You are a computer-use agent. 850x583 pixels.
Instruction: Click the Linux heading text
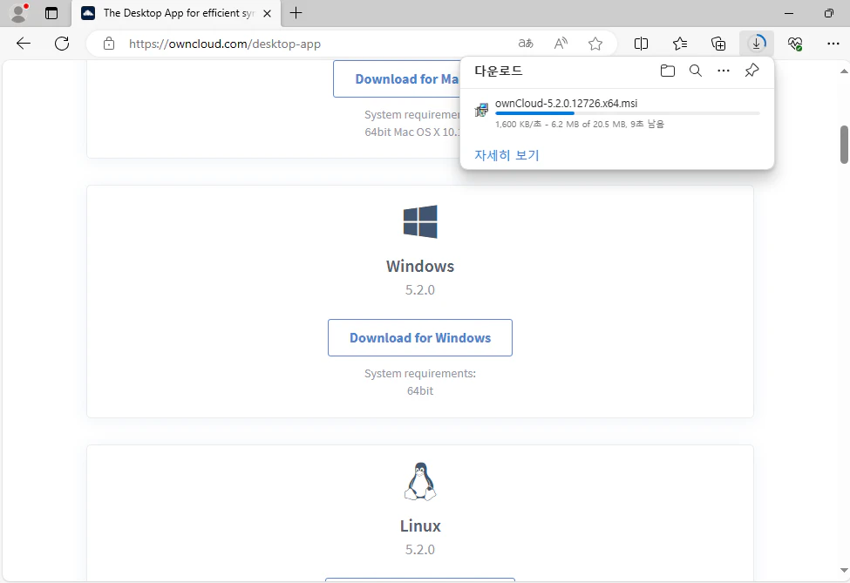[420, 525]
